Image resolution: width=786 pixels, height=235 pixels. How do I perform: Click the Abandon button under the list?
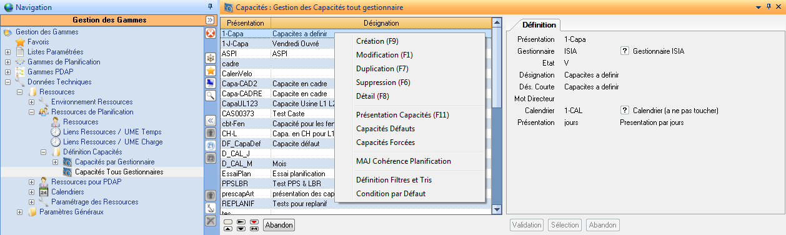click(279, 225)
